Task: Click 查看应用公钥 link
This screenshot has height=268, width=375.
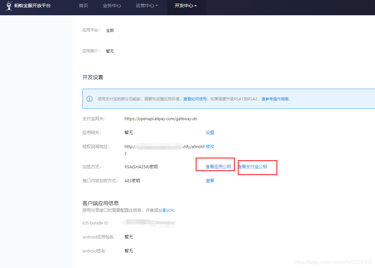Action: pos(218,167)
